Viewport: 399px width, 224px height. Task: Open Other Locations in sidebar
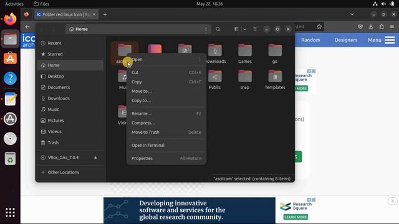(x=70, y=172)
